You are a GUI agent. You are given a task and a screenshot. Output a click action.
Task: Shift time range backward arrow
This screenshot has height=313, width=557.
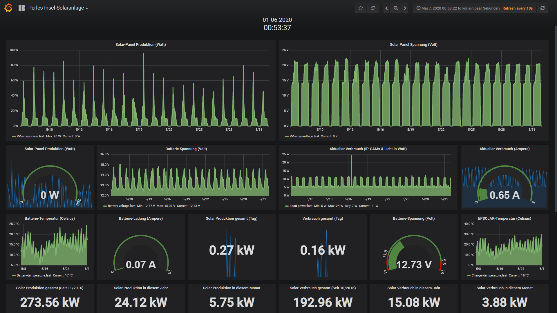coord(386,8)
